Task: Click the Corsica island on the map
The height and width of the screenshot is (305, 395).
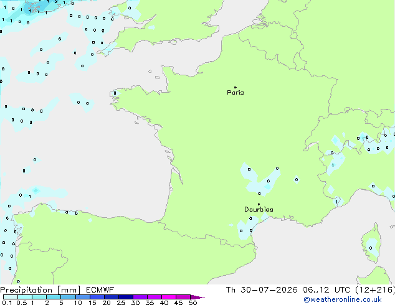Action: [x=371, y=244]
